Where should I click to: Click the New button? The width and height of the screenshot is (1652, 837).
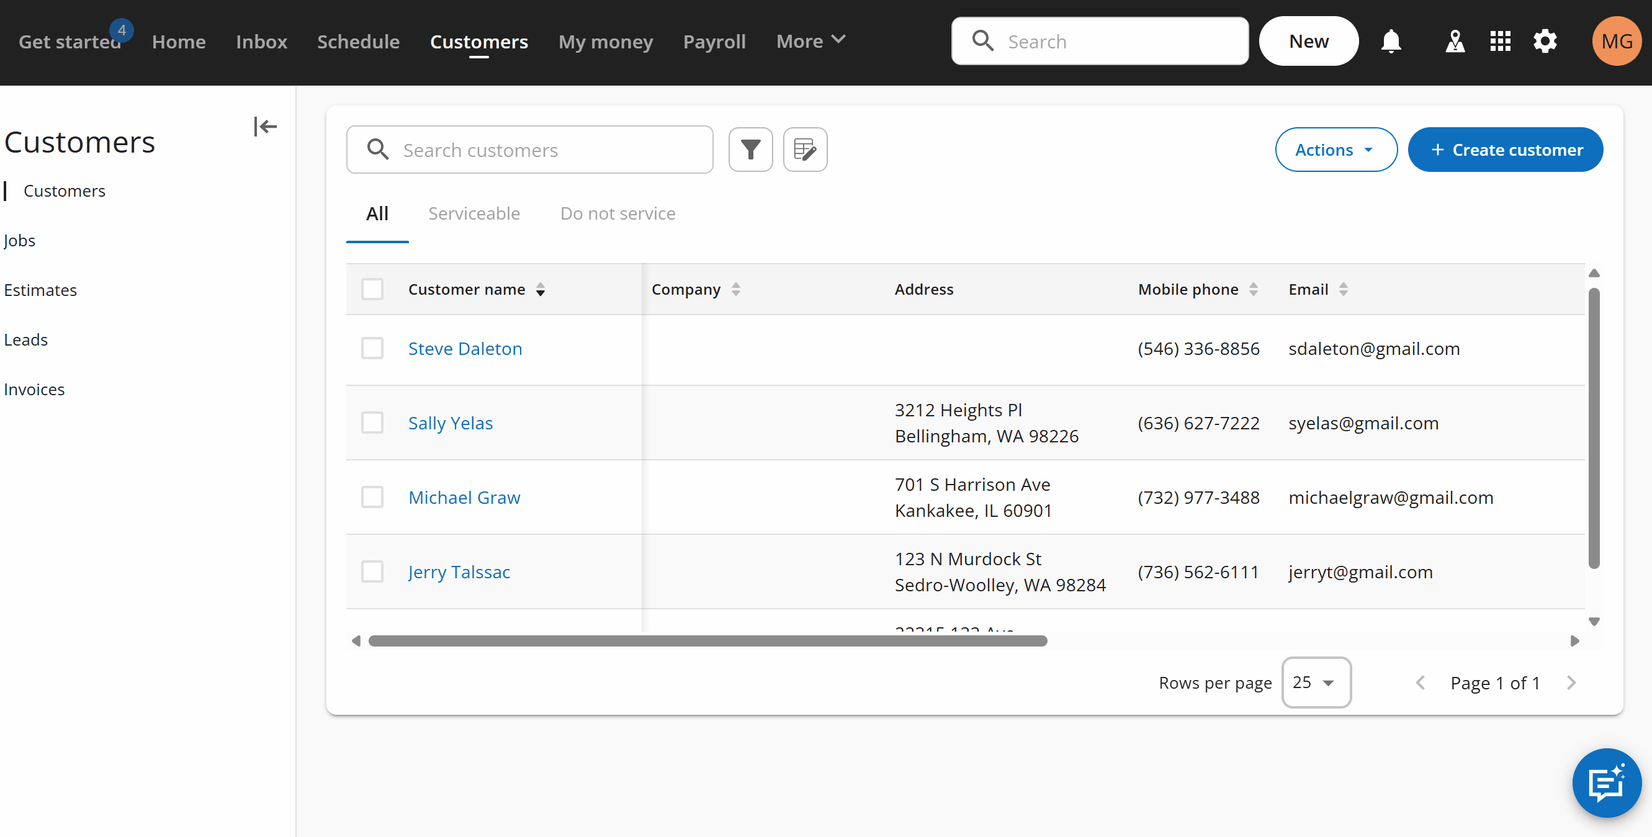[x=1308, y=42]
